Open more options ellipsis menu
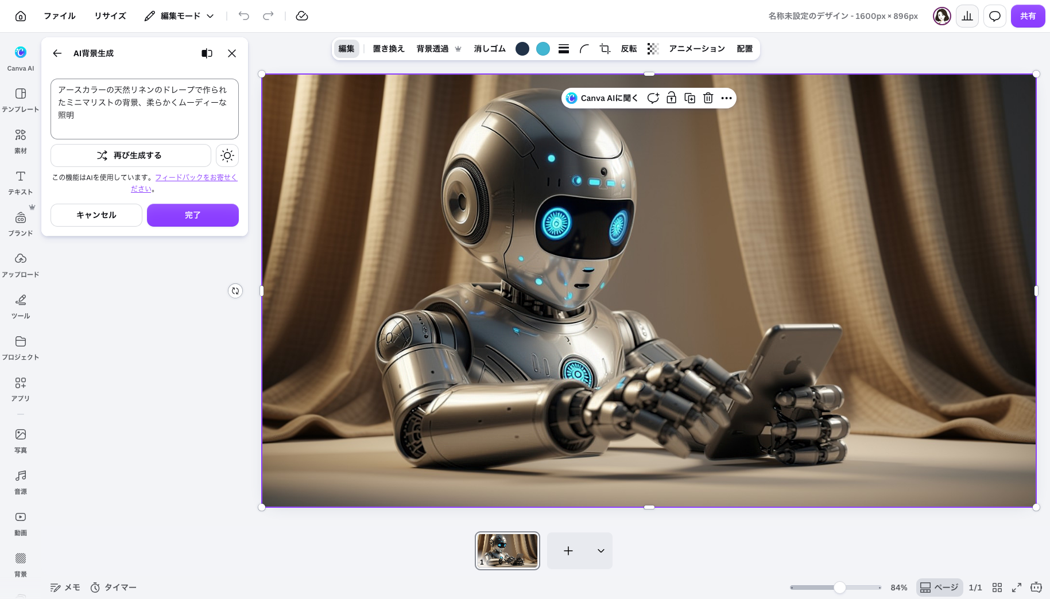 [727, 98]
